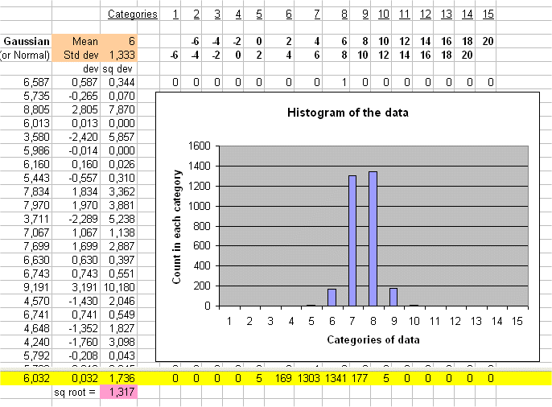Select the histogram bar at category 7
552x407 pixels.
pos(352,240)
